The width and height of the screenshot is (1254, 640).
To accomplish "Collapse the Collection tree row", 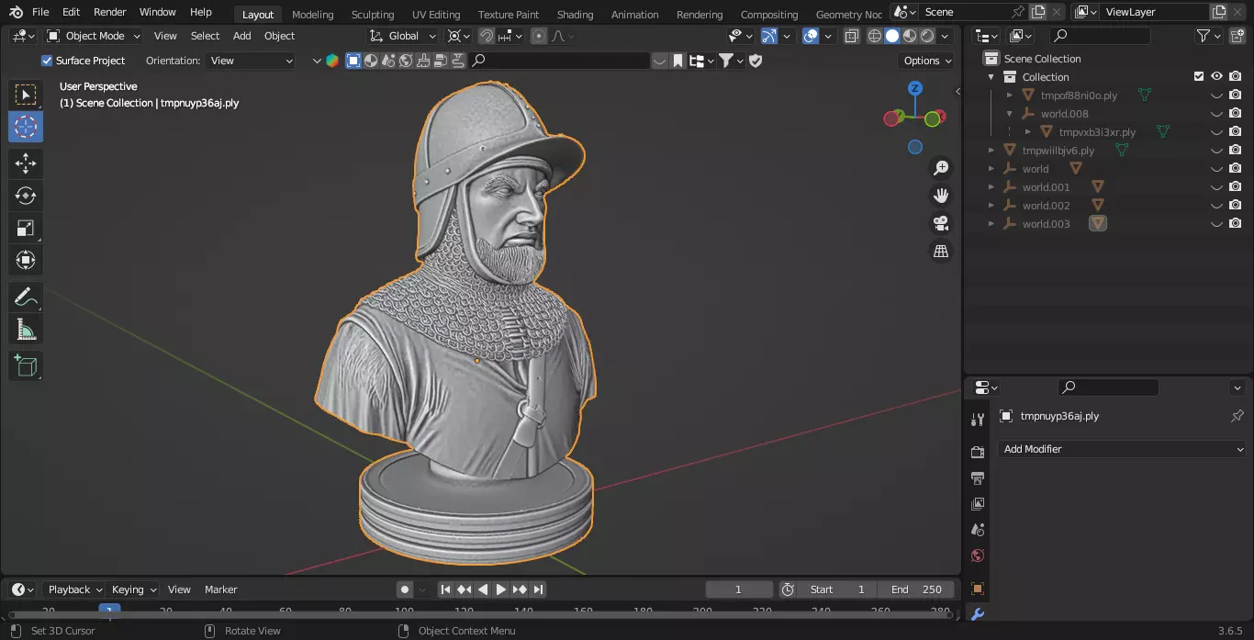I will 991,77.
